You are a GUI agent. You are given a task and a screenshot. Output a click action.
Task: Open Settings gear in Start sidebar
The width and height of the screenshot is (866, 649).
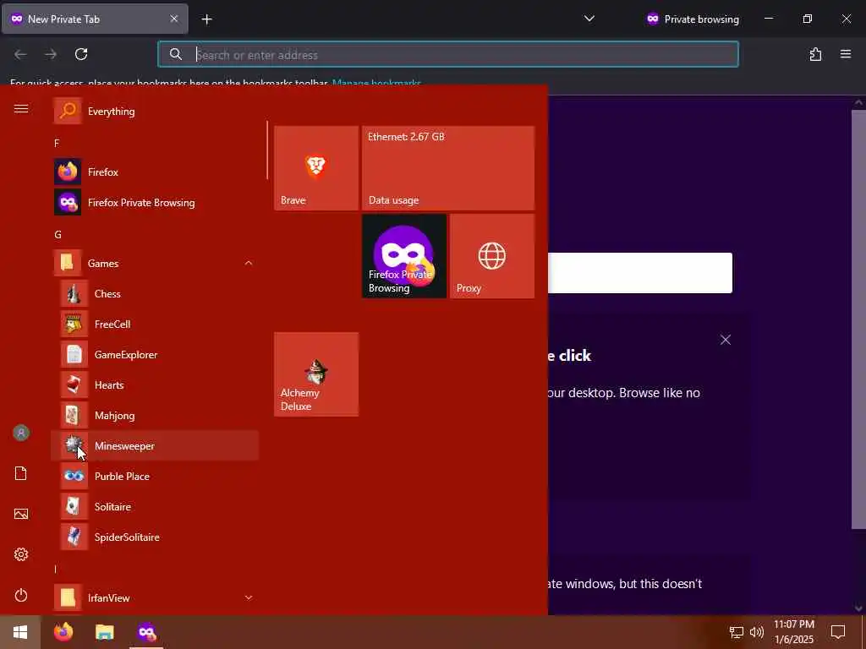click(x=21, y=554)
